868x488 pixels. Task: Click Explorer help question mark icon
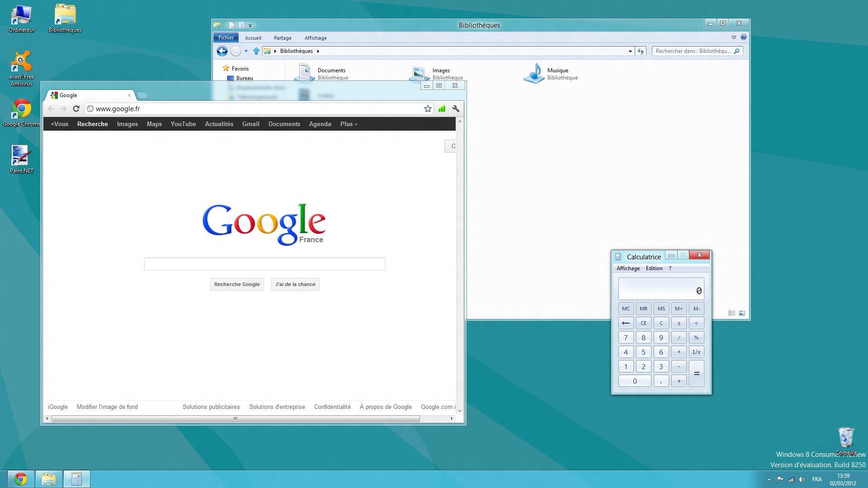point(744,37)
